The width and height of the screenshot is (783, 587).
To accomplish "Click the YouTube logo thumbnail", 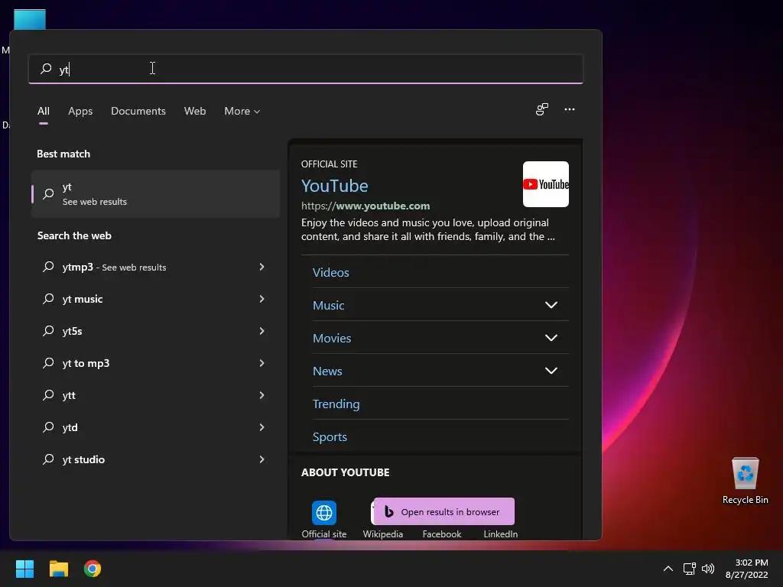I will [545, 184].
